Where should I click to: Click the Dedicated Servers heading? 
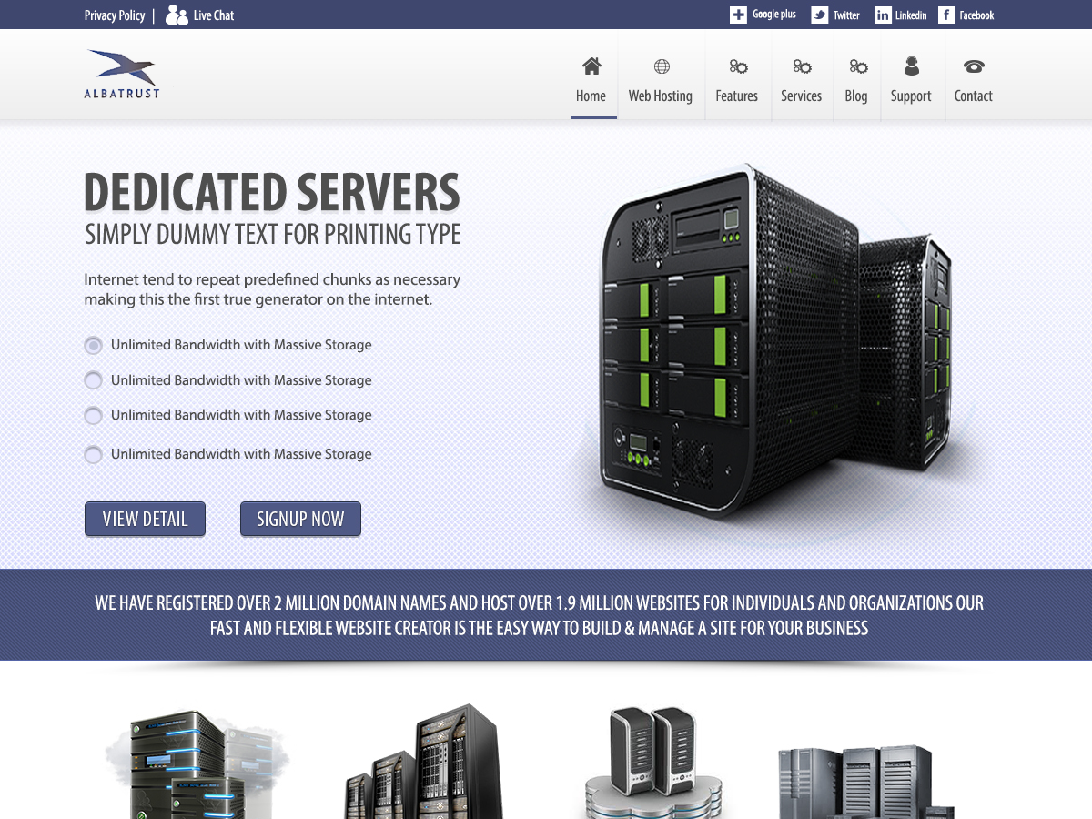tap(272, 192)
